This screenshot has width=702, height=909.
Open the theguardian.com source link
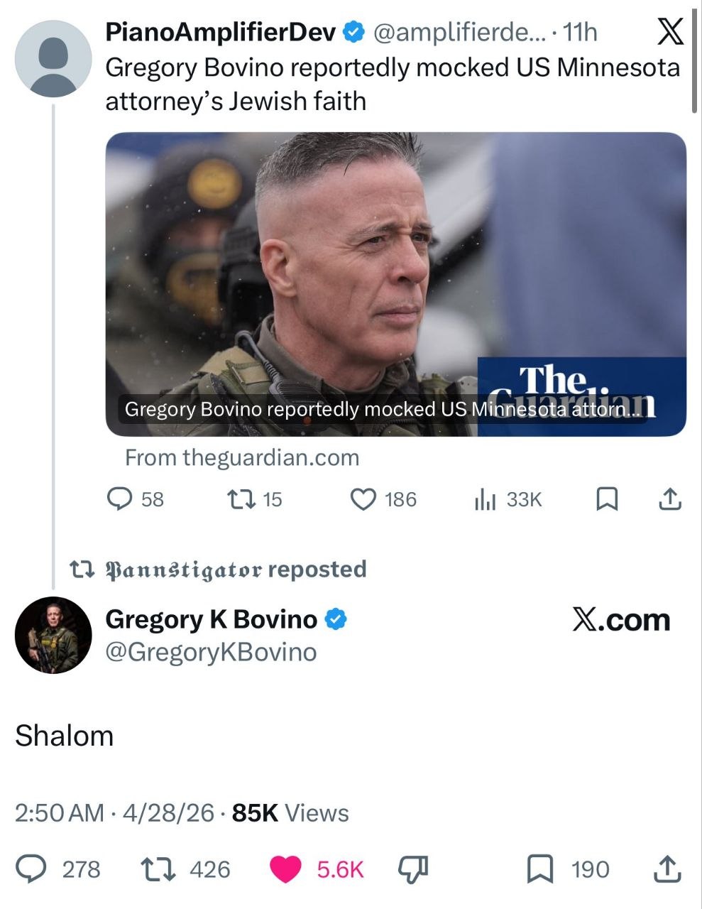coord(242,458)
